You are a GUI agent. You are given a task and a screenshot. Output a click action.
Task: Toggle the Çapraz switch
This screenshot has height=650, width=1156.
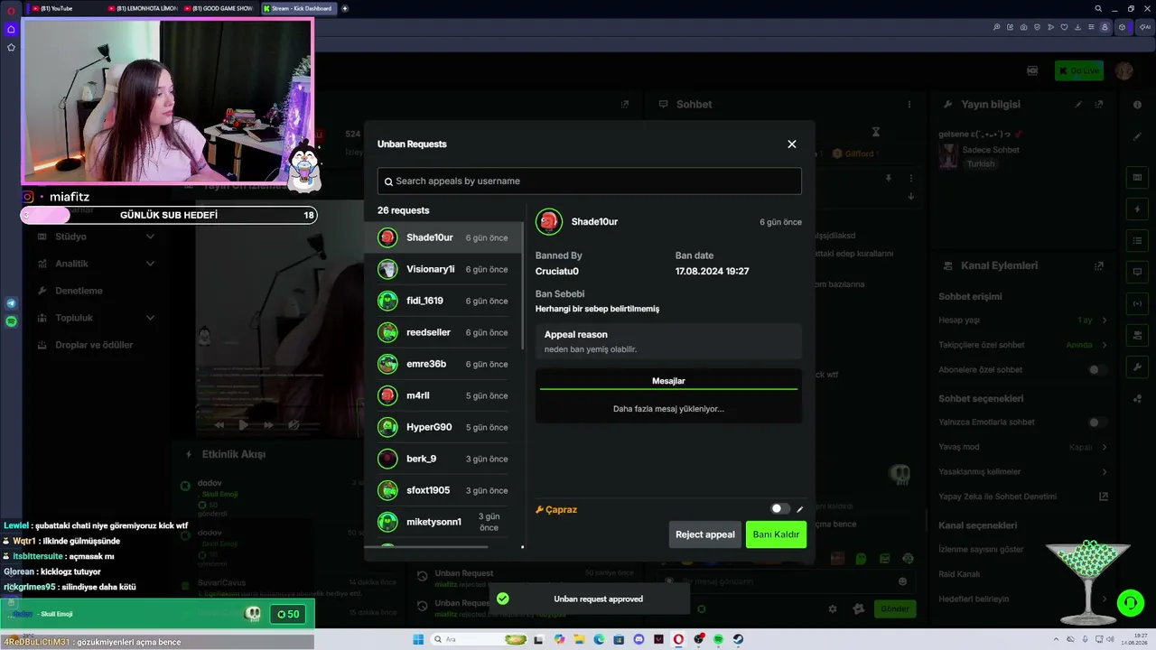[x=780, y=509]
